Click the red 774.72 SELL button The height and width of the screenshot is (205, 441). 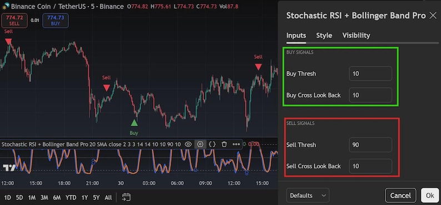coord(14,21)
